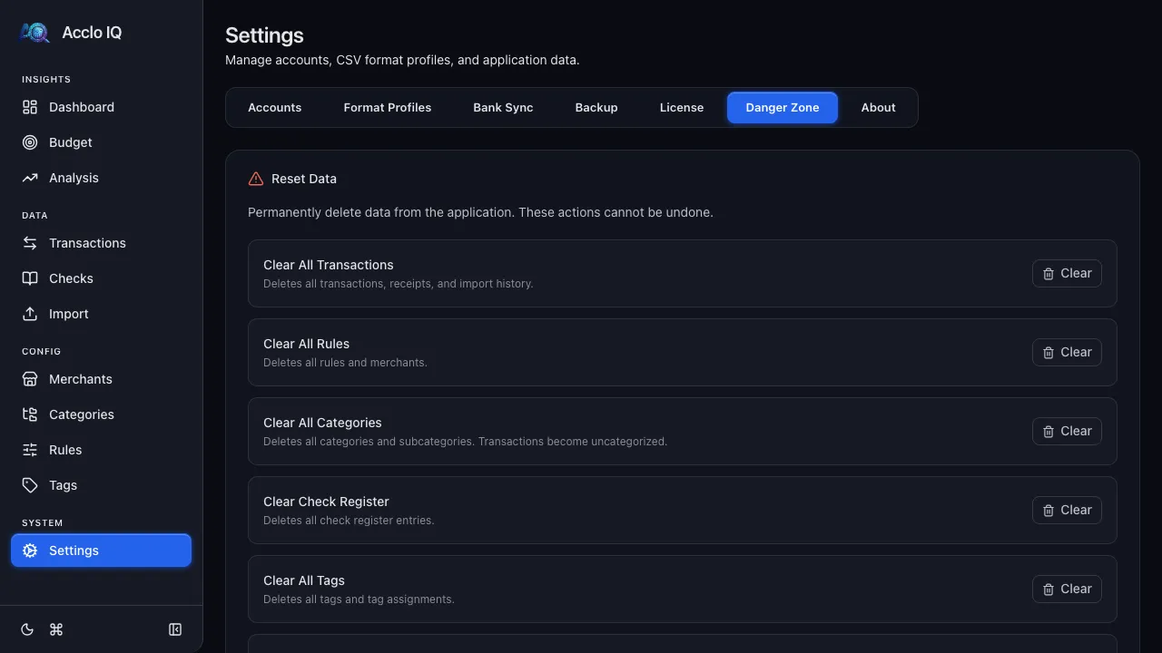Click the Reset Data section title
Image resolution: width=1162 pixels, height=653 pixels.
304,179
